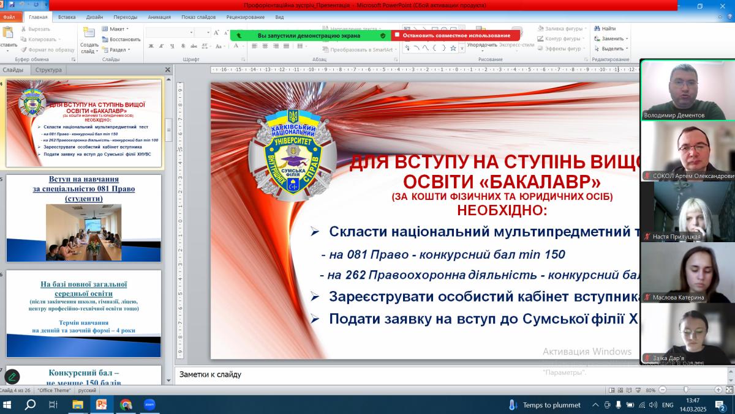Open Chrome from Windows taskbar
735x414 pixels.
[126, 404]
